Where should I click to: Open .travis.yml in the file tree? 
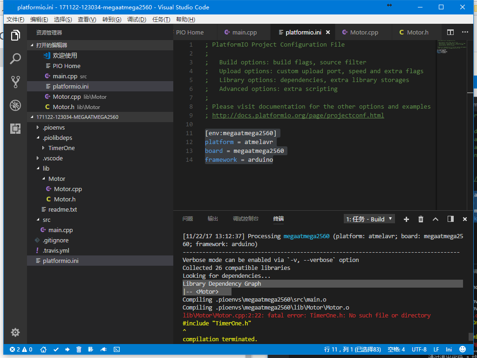point(100,250)
